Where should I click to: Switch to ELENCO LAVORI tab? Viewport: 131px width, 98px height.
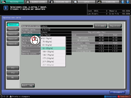click(x=36, y=2)
